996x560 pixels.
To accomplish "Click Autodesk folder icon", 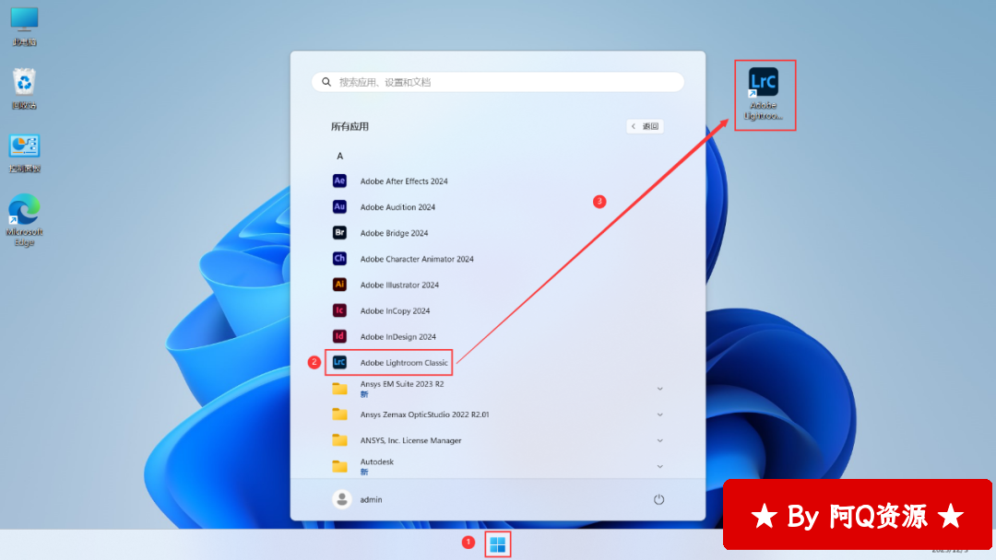I will 339,466.
